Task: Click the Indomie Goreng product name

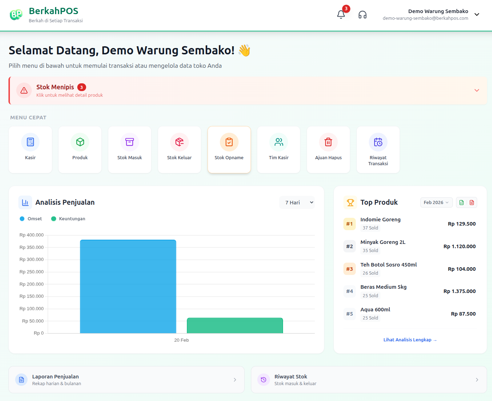Action: tap(380, 220)
